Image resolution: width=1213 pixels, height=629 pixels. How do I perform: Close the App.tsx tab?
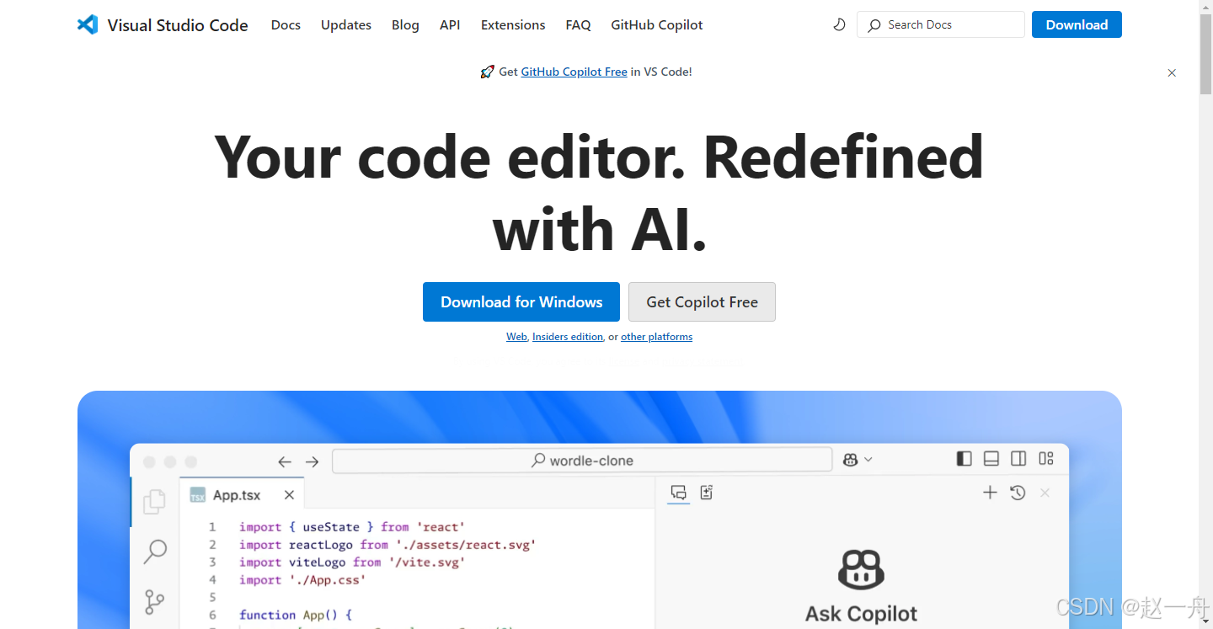point(289,495)
